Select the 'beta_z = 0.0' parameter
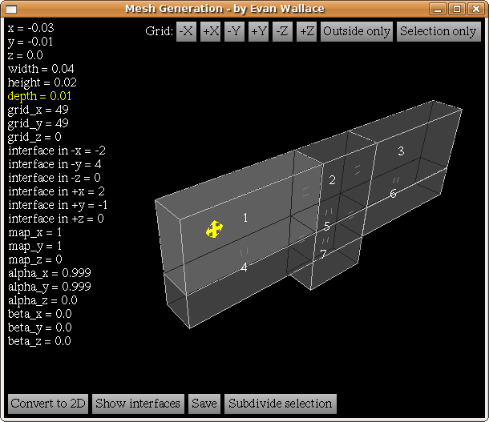Image resolution: width=489 pixels, height=422 pixels. [x=39, y=341]
